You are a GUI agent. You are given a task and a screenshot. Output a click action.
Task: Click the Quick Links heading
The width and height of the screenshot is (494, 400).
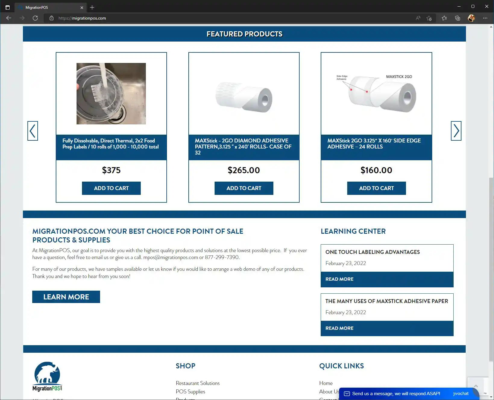coord(341,366)
